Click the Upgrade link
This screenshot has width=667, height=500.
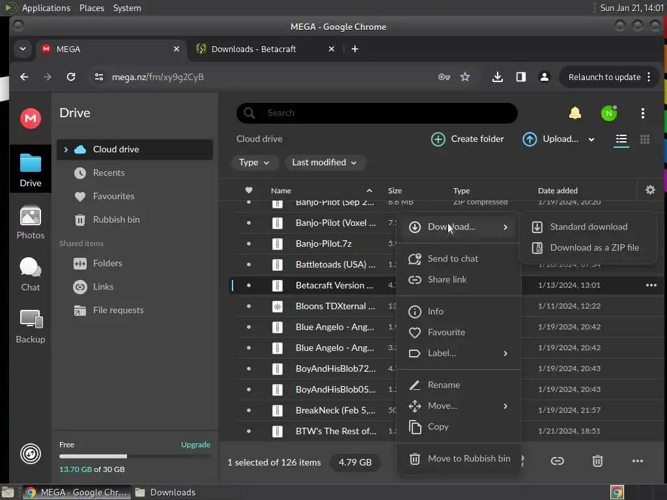[195, 445]
